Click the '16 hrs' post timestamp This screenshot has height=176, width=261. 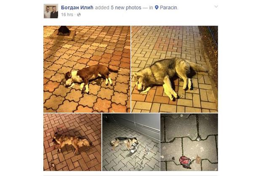click(67, 15)
